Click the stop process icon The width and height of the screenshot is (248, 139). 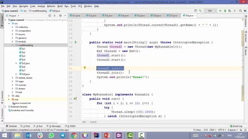(234, 11)
